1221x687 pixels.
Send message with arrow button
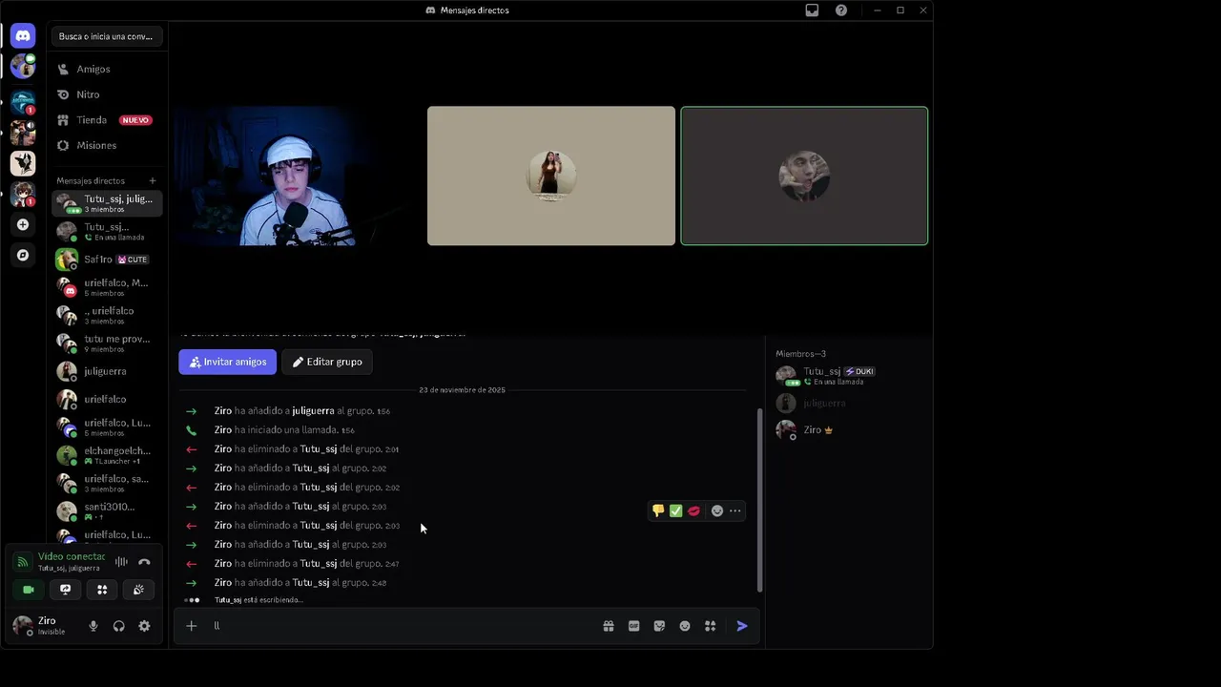coord(742,626)
